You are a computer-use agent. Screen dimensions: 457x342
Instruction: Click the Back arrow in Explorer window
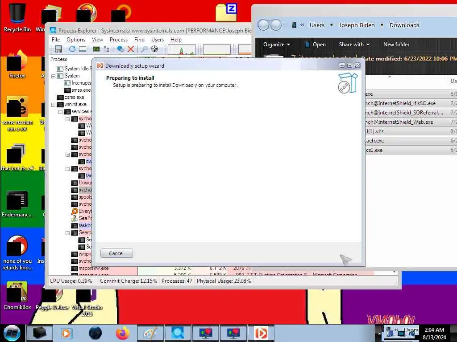263,25
